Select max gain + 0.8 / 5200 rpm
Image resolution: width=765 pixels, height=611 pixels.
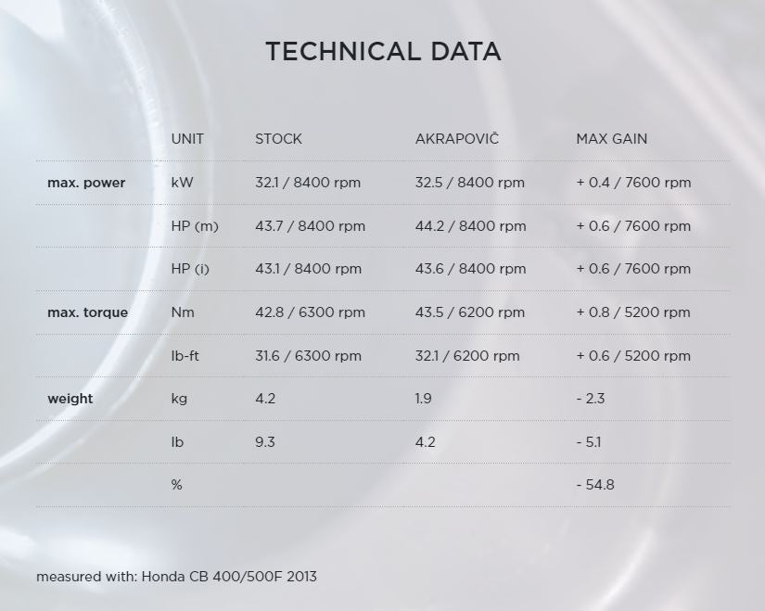pyautogui.click(x=633, y=312)
